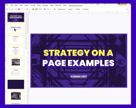The height and width of the screenshot is (108, 136).
Task: Open the Slide menu
Action: click(39, 5)
